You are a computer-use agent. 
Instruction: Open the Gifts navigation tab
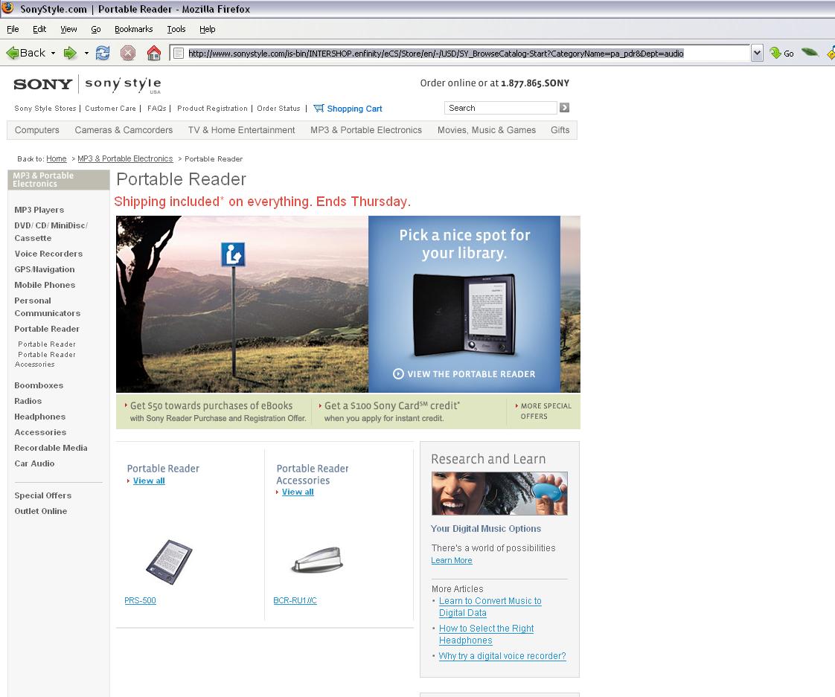[x=560, y=130]
